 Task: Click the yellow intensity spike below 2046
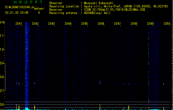coord(100,107)
